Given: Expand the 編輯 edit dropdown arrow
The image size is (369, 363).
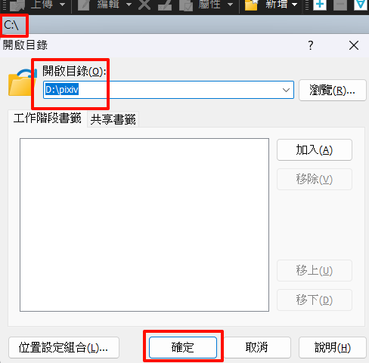Looking at the screenshot, I should [x=129, y=5].
